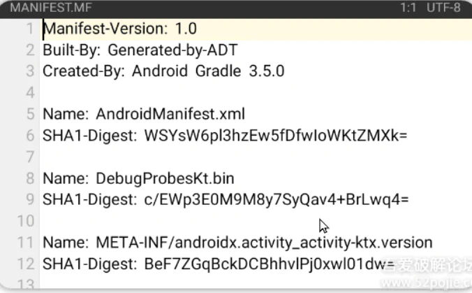Image resolution: width=472 pixels, height=293 pixels.
Task: Click the WSYsW6pl3hzEw5fDfwIoWKtZMXk= digest value
Action: [x=276, y=136]
